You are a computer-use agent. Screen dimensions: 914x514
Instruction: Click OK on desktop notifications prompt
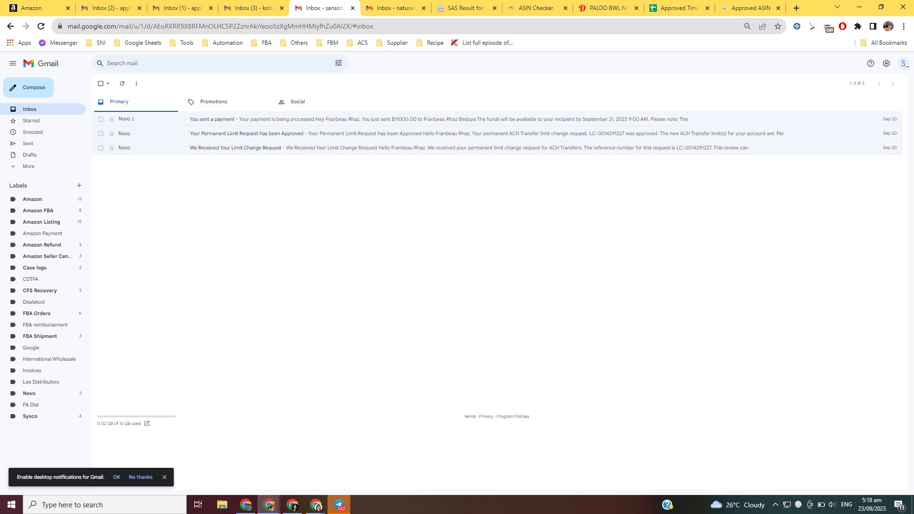pos(117,477)
